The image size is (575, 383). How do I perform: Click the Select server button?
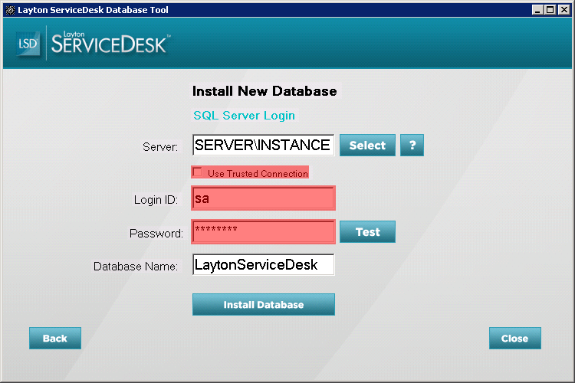click(367, 145)
